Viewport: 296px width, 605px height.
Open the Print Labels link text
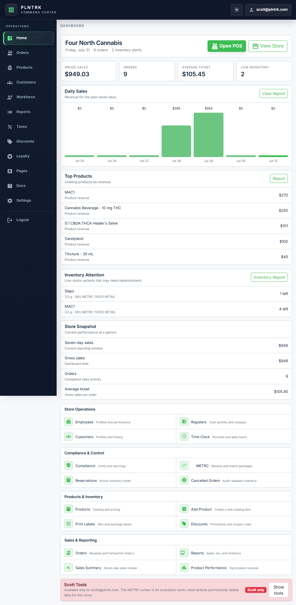click(x=85, y=524)
